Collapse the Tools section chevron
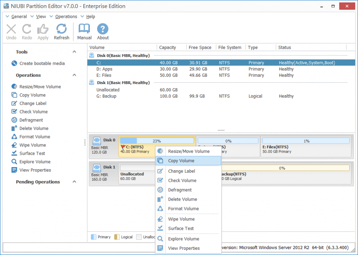358x255 pixels. pyautogui.click(x=74, y=52)
